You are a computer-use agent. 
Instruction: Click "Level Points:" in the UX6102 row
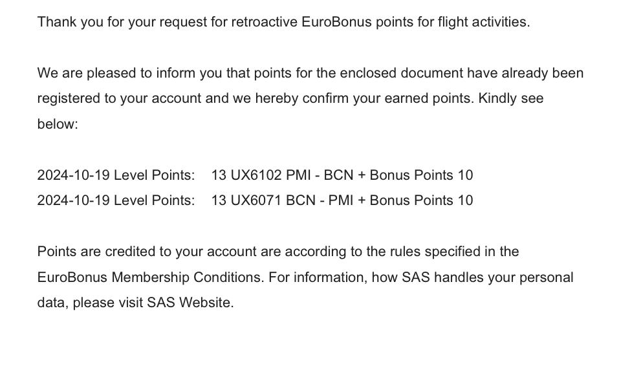click(154, 175)
